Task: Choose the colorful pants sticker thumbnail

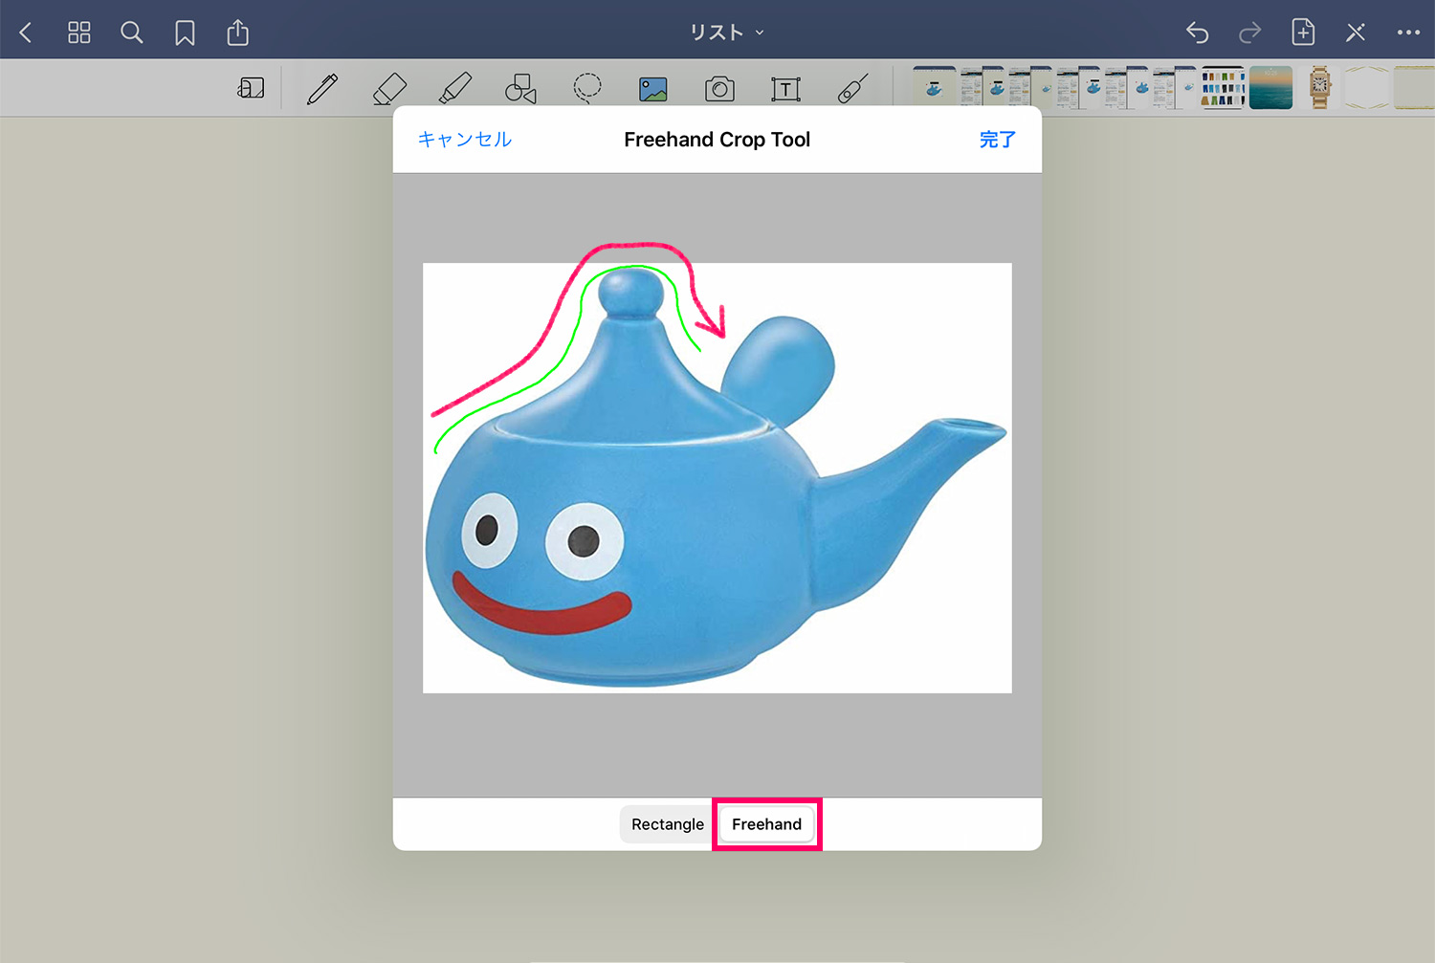Action: coord(1223,88)
